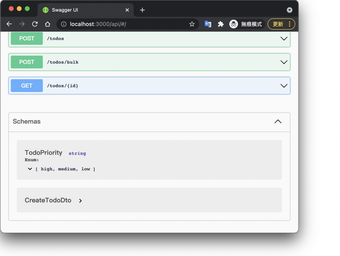The image size is (340, 256).
Task: Close the Swagger UI tab
Action: tap(127, 10)
